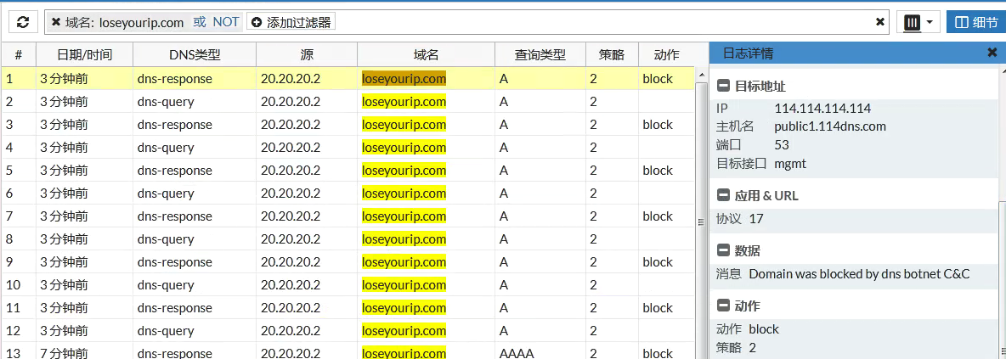Click the DNS类型 column header

[195, 55]
